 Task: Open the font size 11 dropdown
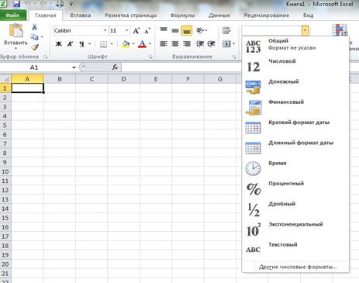[126, 30]
